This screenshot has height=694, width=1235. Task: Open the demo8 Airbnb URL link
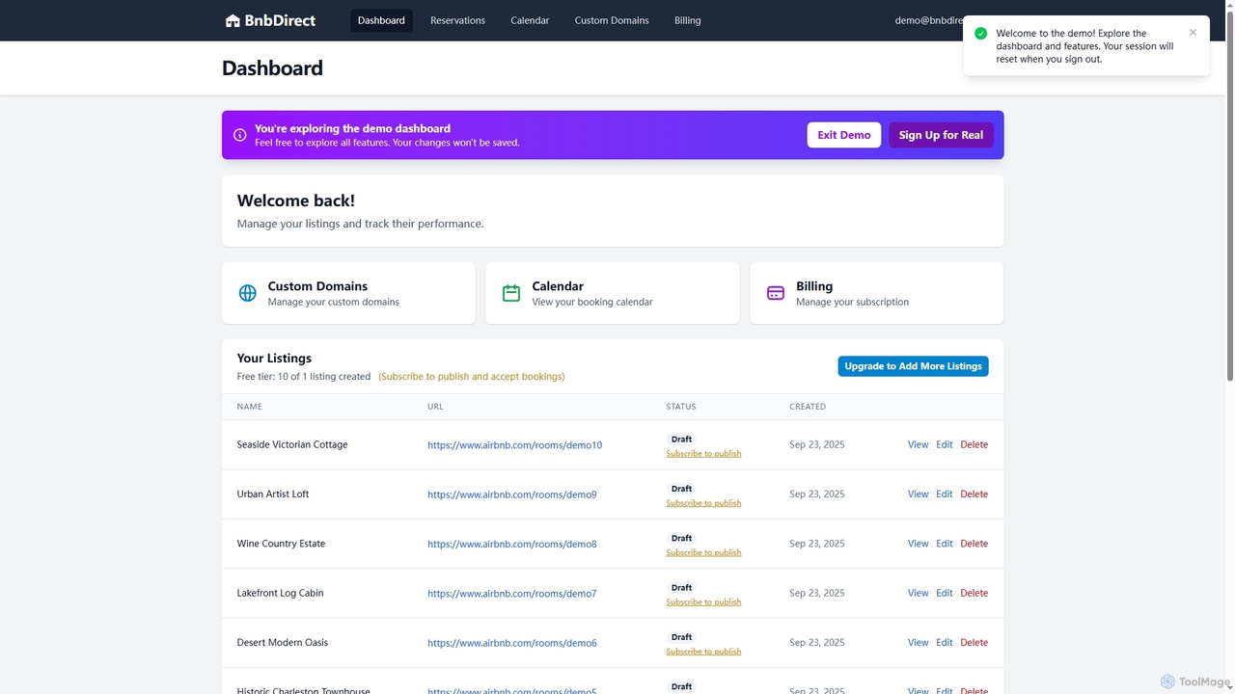coord(512,544)
